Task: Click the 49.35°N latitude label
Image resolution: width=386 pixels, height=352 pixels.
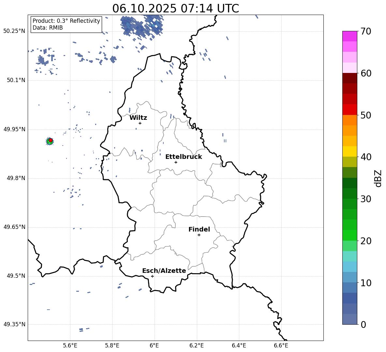Action: (14, 324)
